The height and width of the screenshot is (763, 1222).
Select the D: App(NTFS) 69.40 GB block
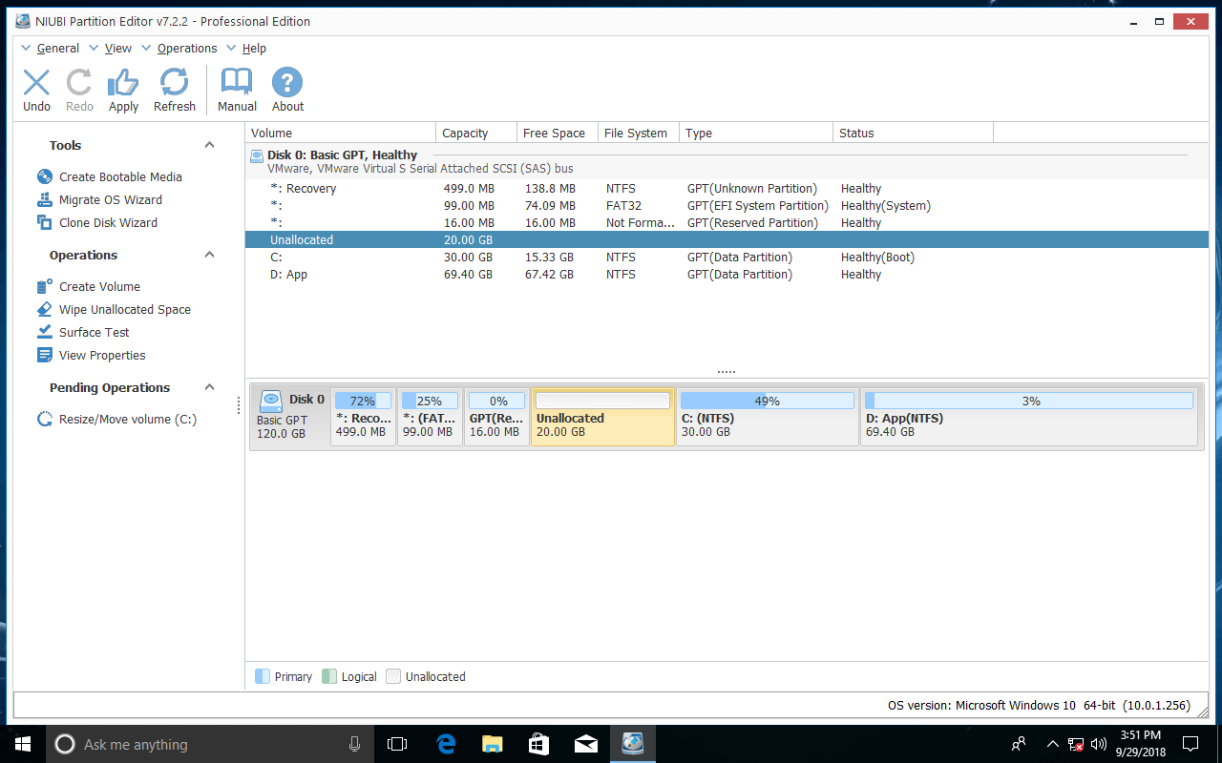pos(1029,417)
